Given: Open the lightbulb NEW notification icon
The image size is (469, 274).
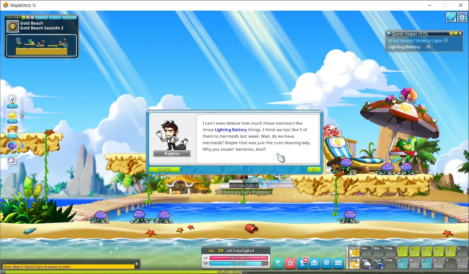Looking at the screenshot, I should point(12,101).
